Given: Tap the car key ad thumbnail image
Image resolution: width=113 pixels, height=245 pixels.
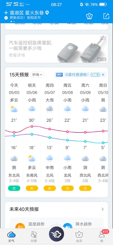Looking at the screenshot, I should click(82, 49).
